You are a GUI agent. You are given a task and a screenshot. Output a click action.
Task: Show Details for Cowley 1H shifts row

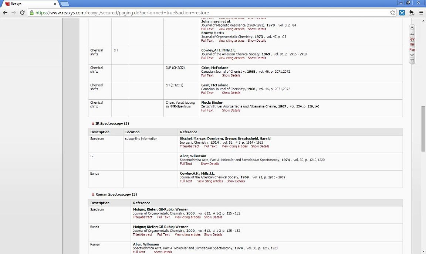(257, 58)
